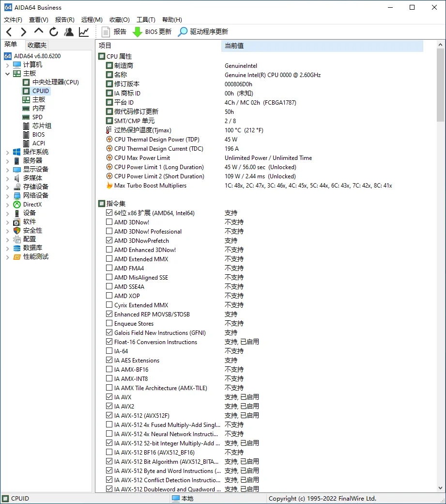This screenshot has width=446, height=504.
Task: Select the 芯片组 chipset icon
Action: click(26, 126)
